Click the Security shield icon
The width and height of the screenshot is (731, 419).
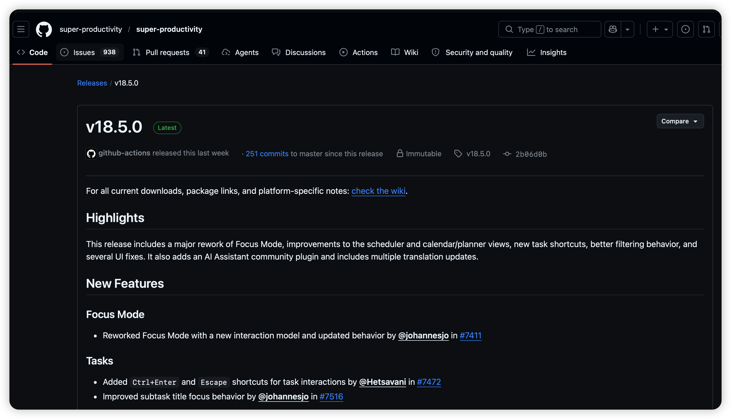tap(435, 52)
